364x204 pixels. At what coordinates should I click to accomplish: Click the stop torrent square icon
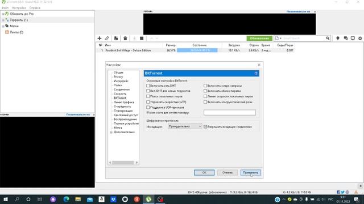pos(142,38)
